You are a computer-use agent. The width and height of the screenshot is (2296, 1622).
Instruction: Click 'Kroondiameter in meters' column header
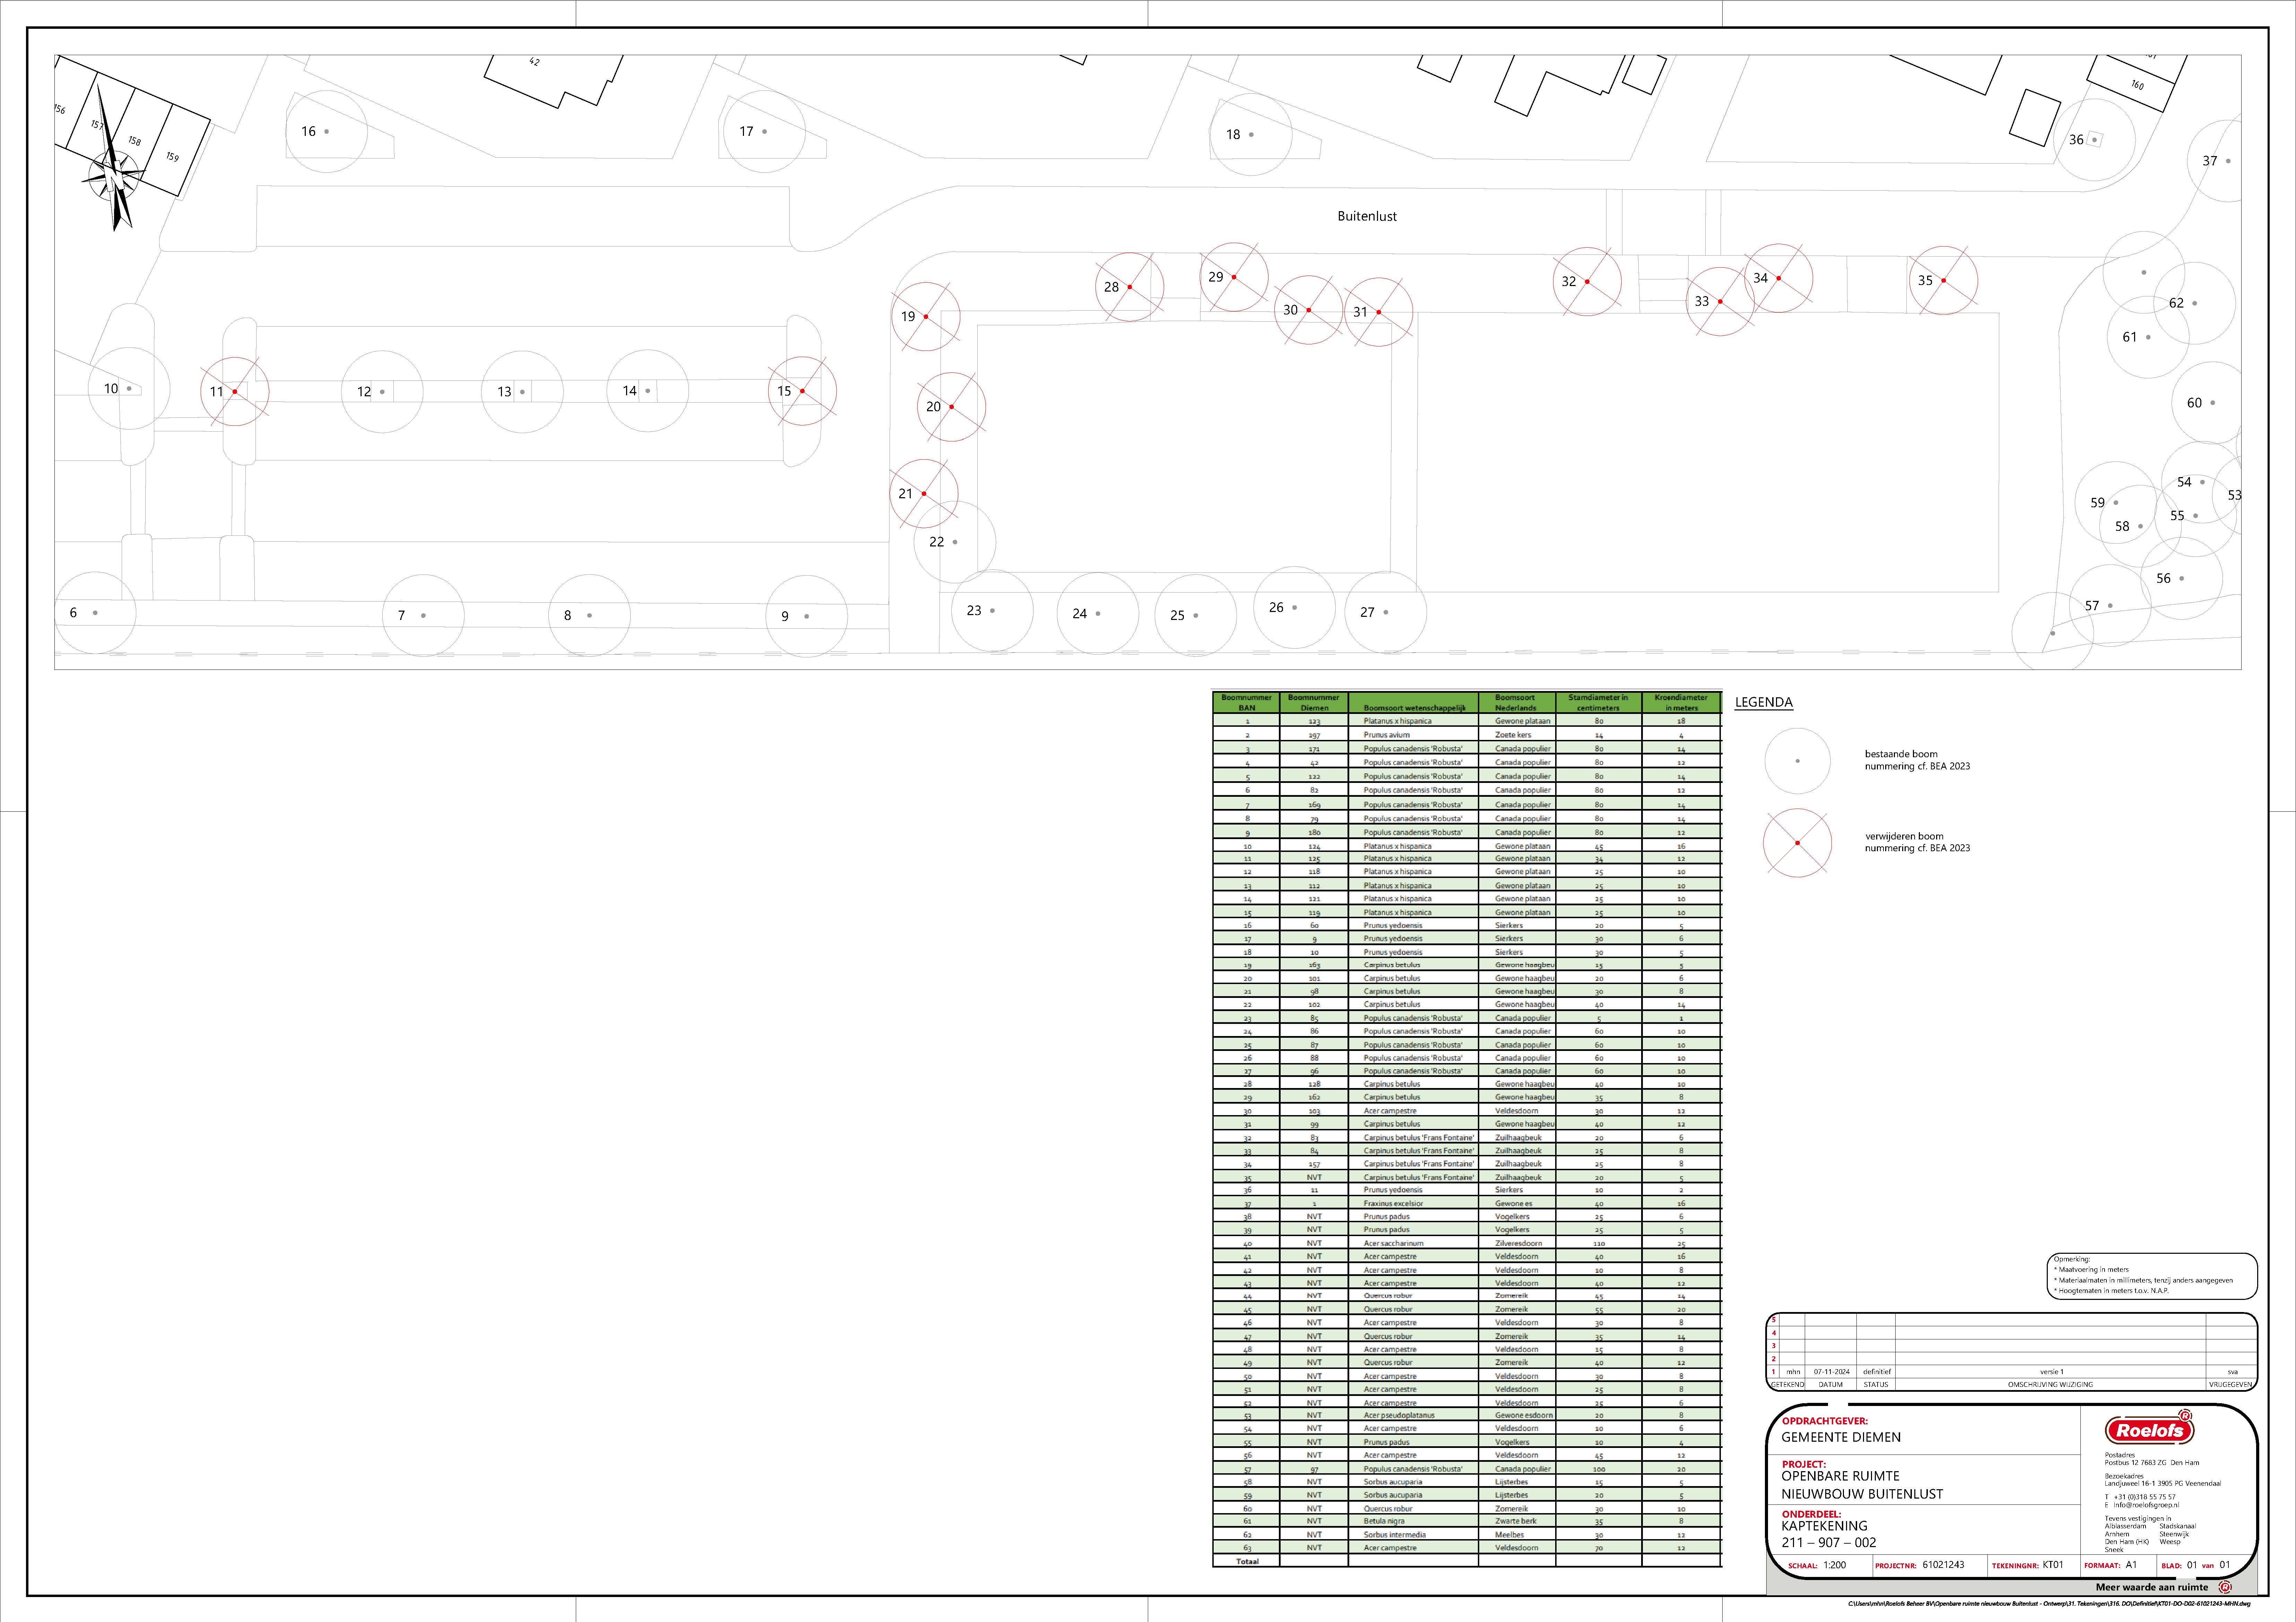point(1681,703)
